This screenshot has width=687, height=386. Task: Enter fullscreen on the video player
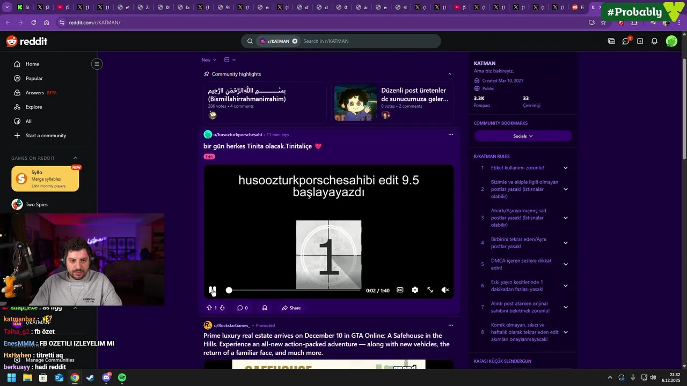tap(430, 290)
